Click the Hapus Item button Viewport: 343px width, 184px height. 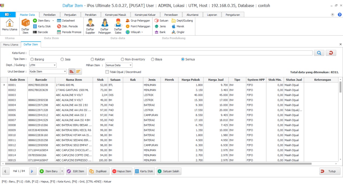122,171
